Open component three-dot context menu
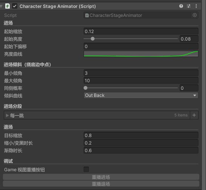Viewport: 206px width, 190px height. (x=196, y=6)
